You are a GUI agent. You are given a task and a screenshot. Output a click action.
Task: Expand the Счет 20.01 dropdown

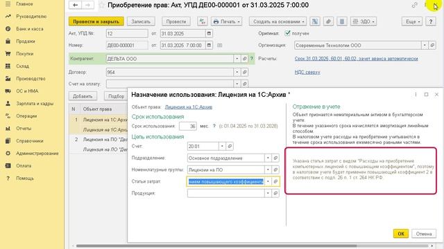pos(222,146)
